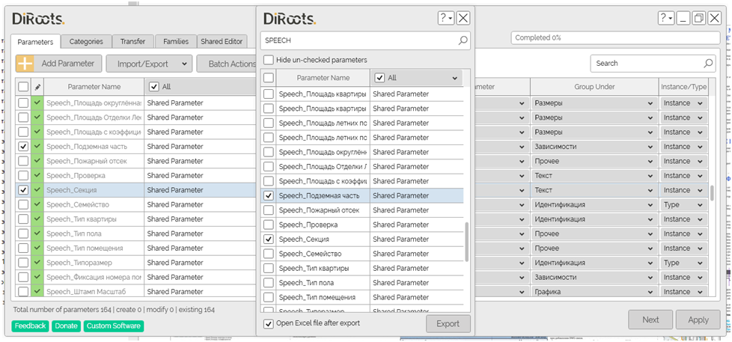Click the help question mark in export dialog
The image size is (732, 342).
point(444,18)
